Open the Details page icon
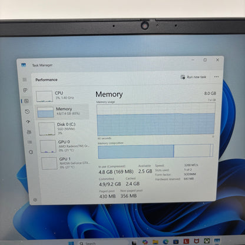The image size is (245, 245). (30, 142)
